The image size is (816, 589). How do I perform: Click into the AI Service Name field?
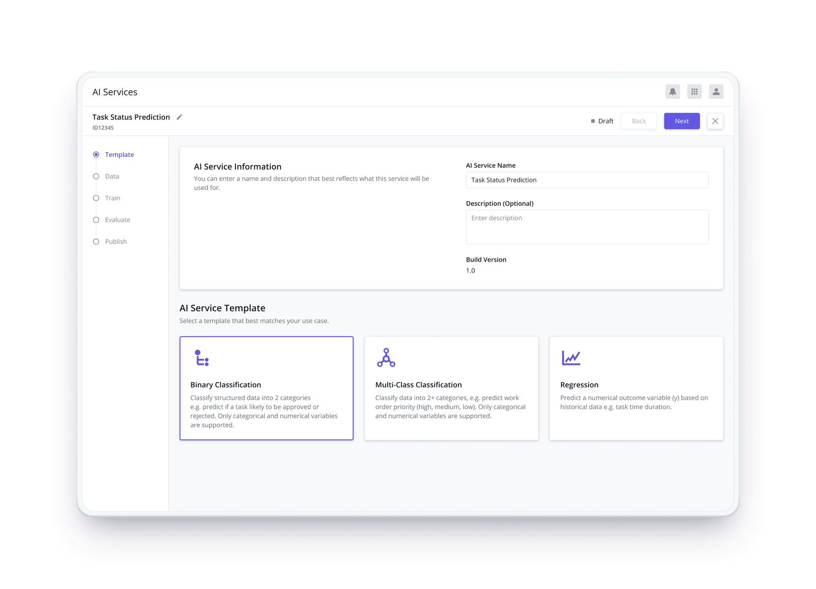pyautogui.click(x=587, y=180)
